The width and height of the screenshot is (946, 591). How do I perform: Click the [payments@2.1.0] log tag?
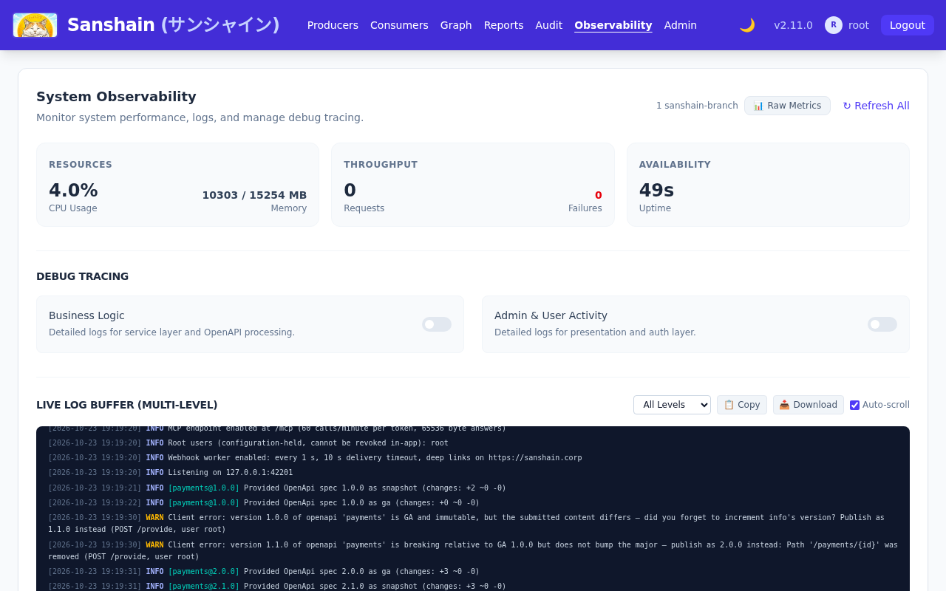click(204, 587)
